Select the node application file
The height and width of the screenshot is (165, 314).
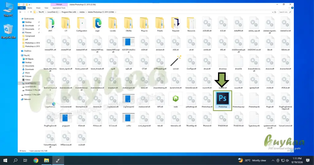pyautogui.click(x=176, y=100)
